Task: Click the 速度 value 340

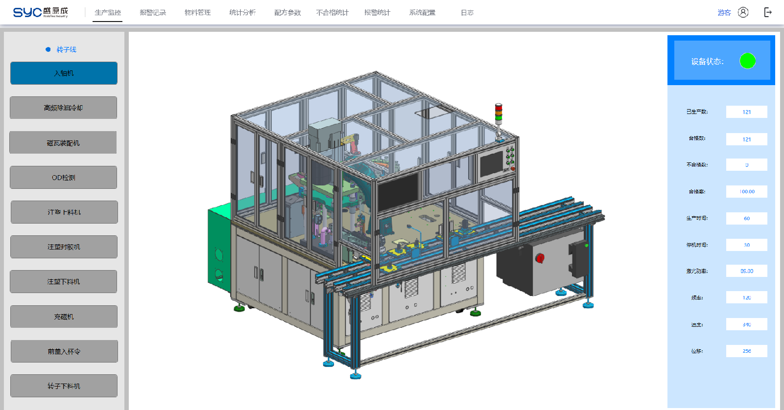Action: click(x=747, y=324)
